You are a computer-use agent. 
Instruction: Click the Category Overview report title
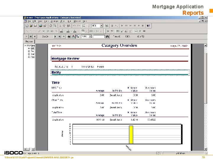tap(120, 45)
